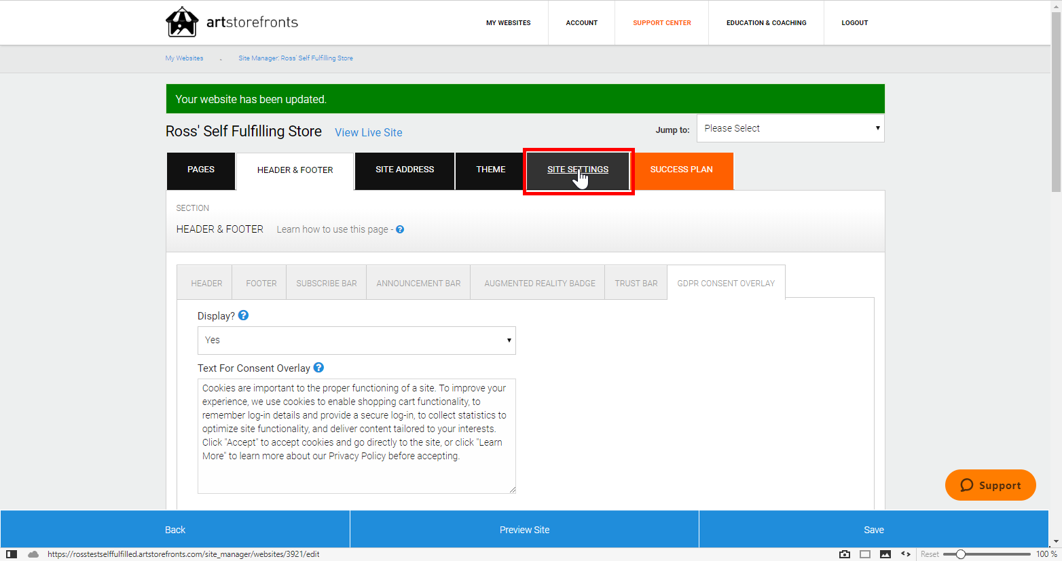The height and width of the screenshot is (561, 1062).
Task: Click View Live Site link
Action: (369, 132)
